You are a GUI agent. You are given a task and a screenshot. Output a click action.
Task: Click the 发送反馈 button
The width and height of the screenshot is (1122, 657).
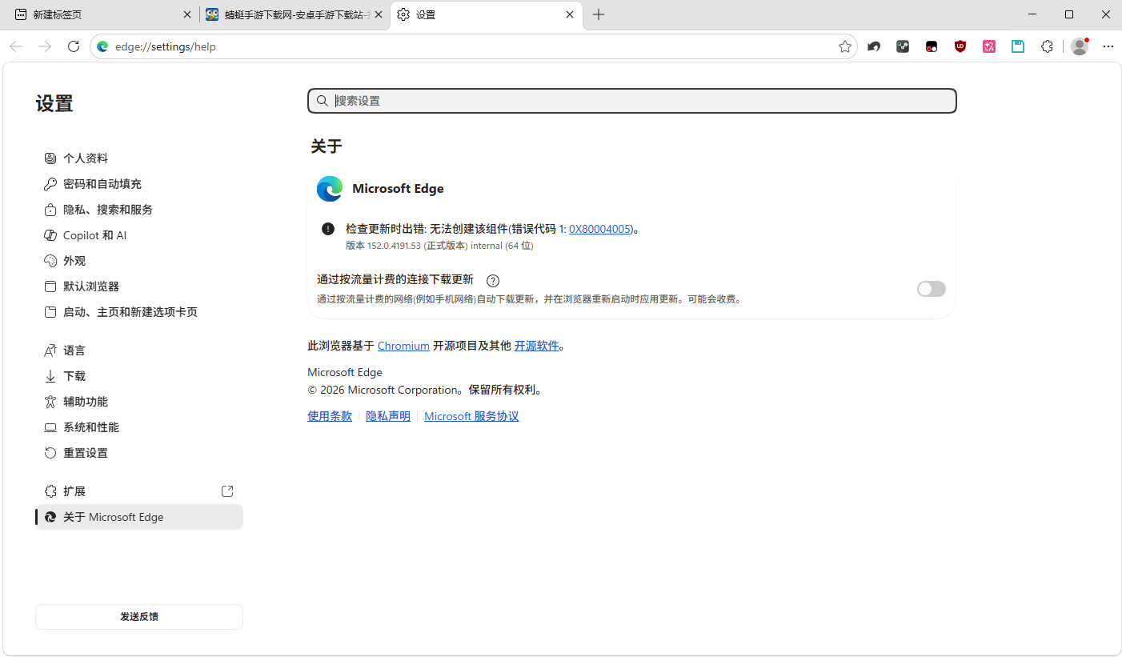point(139,617)
